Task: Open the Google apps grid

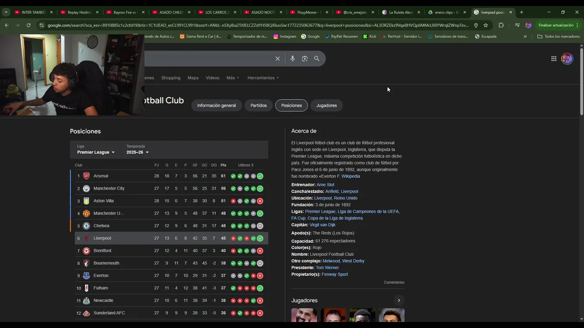Action: point(553,58)
